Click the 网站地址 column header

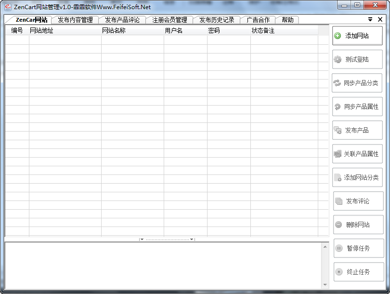click(41, 30)
